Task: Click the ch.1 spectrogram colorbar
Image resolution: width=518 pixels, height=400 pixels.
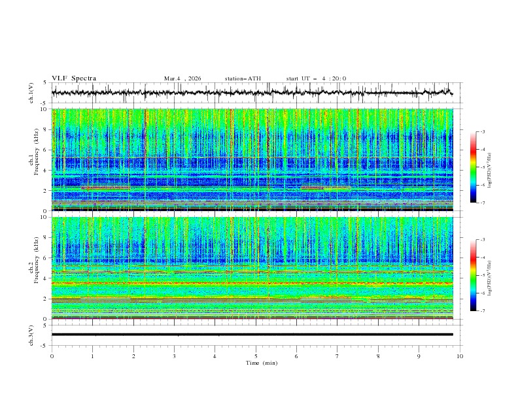Action: tap(474, 167)
